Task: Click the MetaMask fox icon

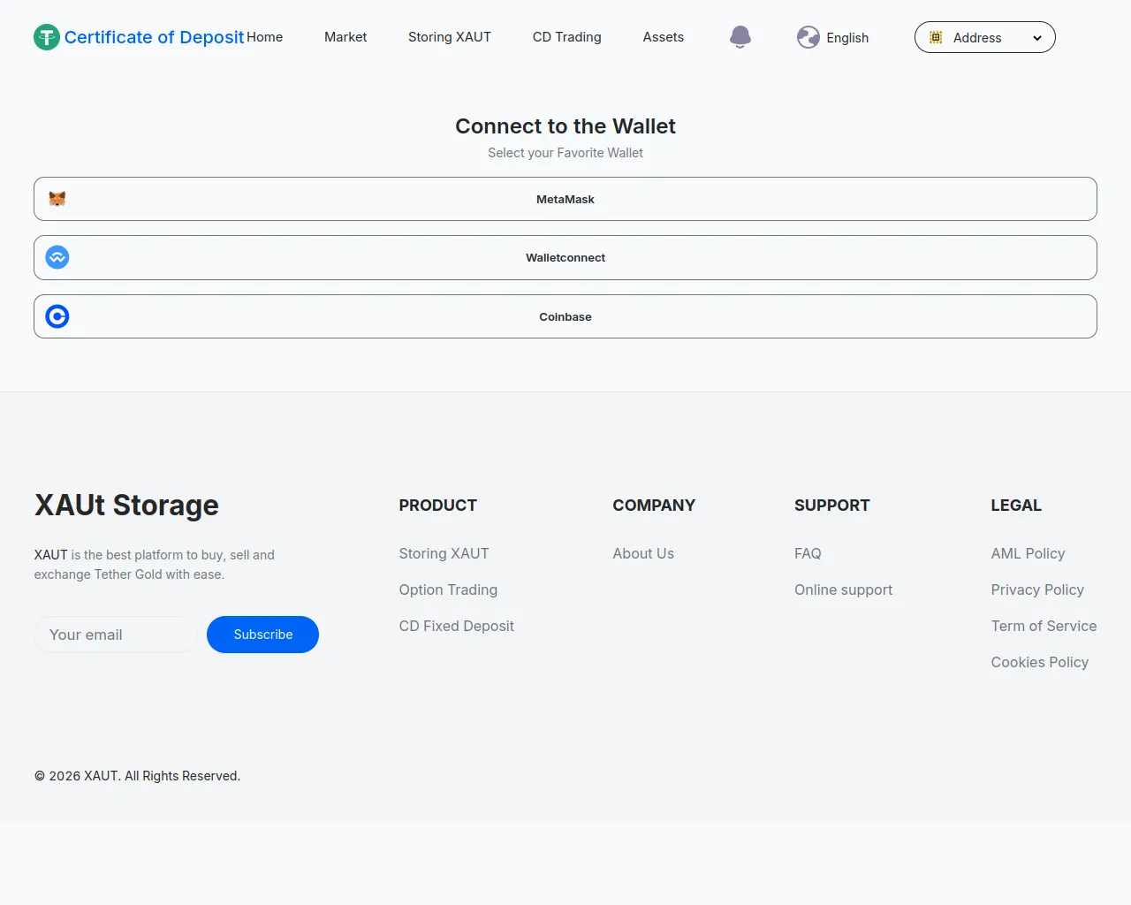Action: pos(57,199)
